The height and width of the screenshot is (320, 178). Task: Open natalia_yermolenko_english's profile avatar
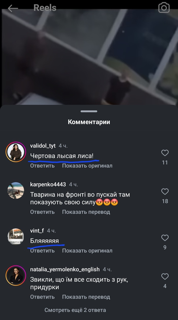tap(16, 276)
